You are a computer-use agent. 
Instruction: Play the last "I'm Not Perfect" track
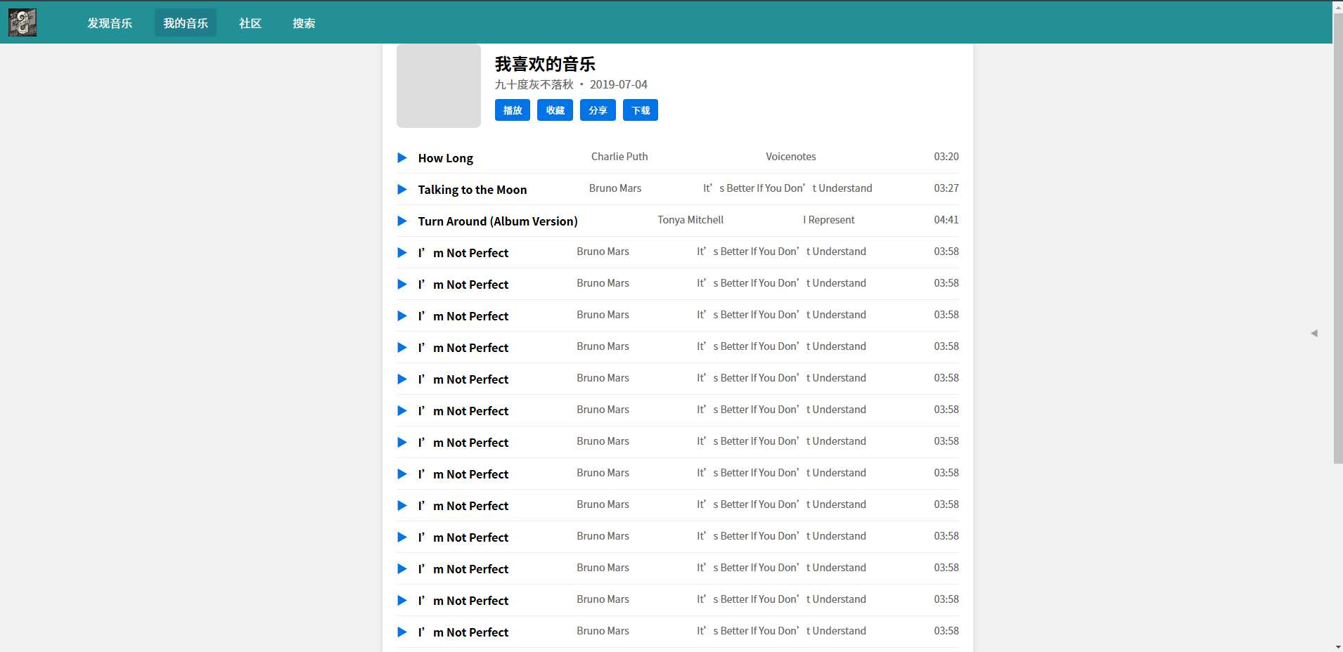click(401, 632)
